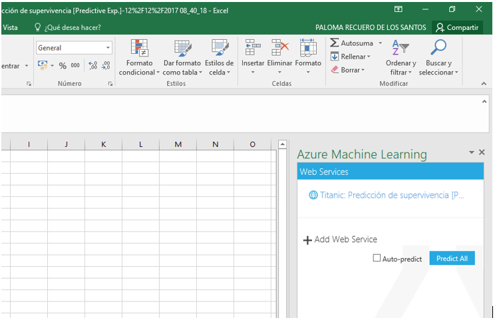Viewport: 495px width, 320px height.
Task: Apply percent style format
Action: point(63,66)
